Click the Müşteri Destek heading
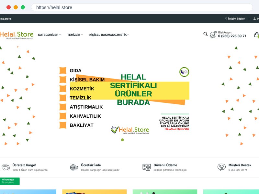The image size is (259, 194). pyautogui.click(x=240, y=165)
